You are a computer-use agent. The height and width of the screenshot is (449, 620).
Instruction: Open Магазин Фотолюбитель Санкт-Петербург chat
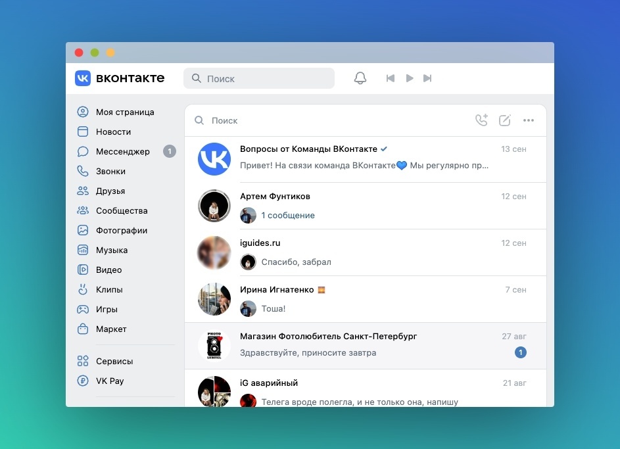tap(366, 346)
